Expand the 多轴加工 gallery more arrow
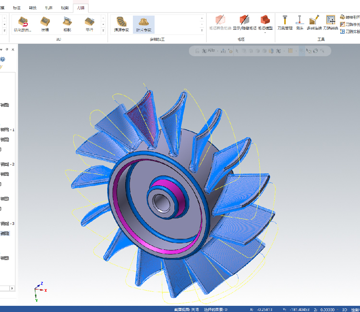This screenshot has width=360, height=312. click(202, 30)
